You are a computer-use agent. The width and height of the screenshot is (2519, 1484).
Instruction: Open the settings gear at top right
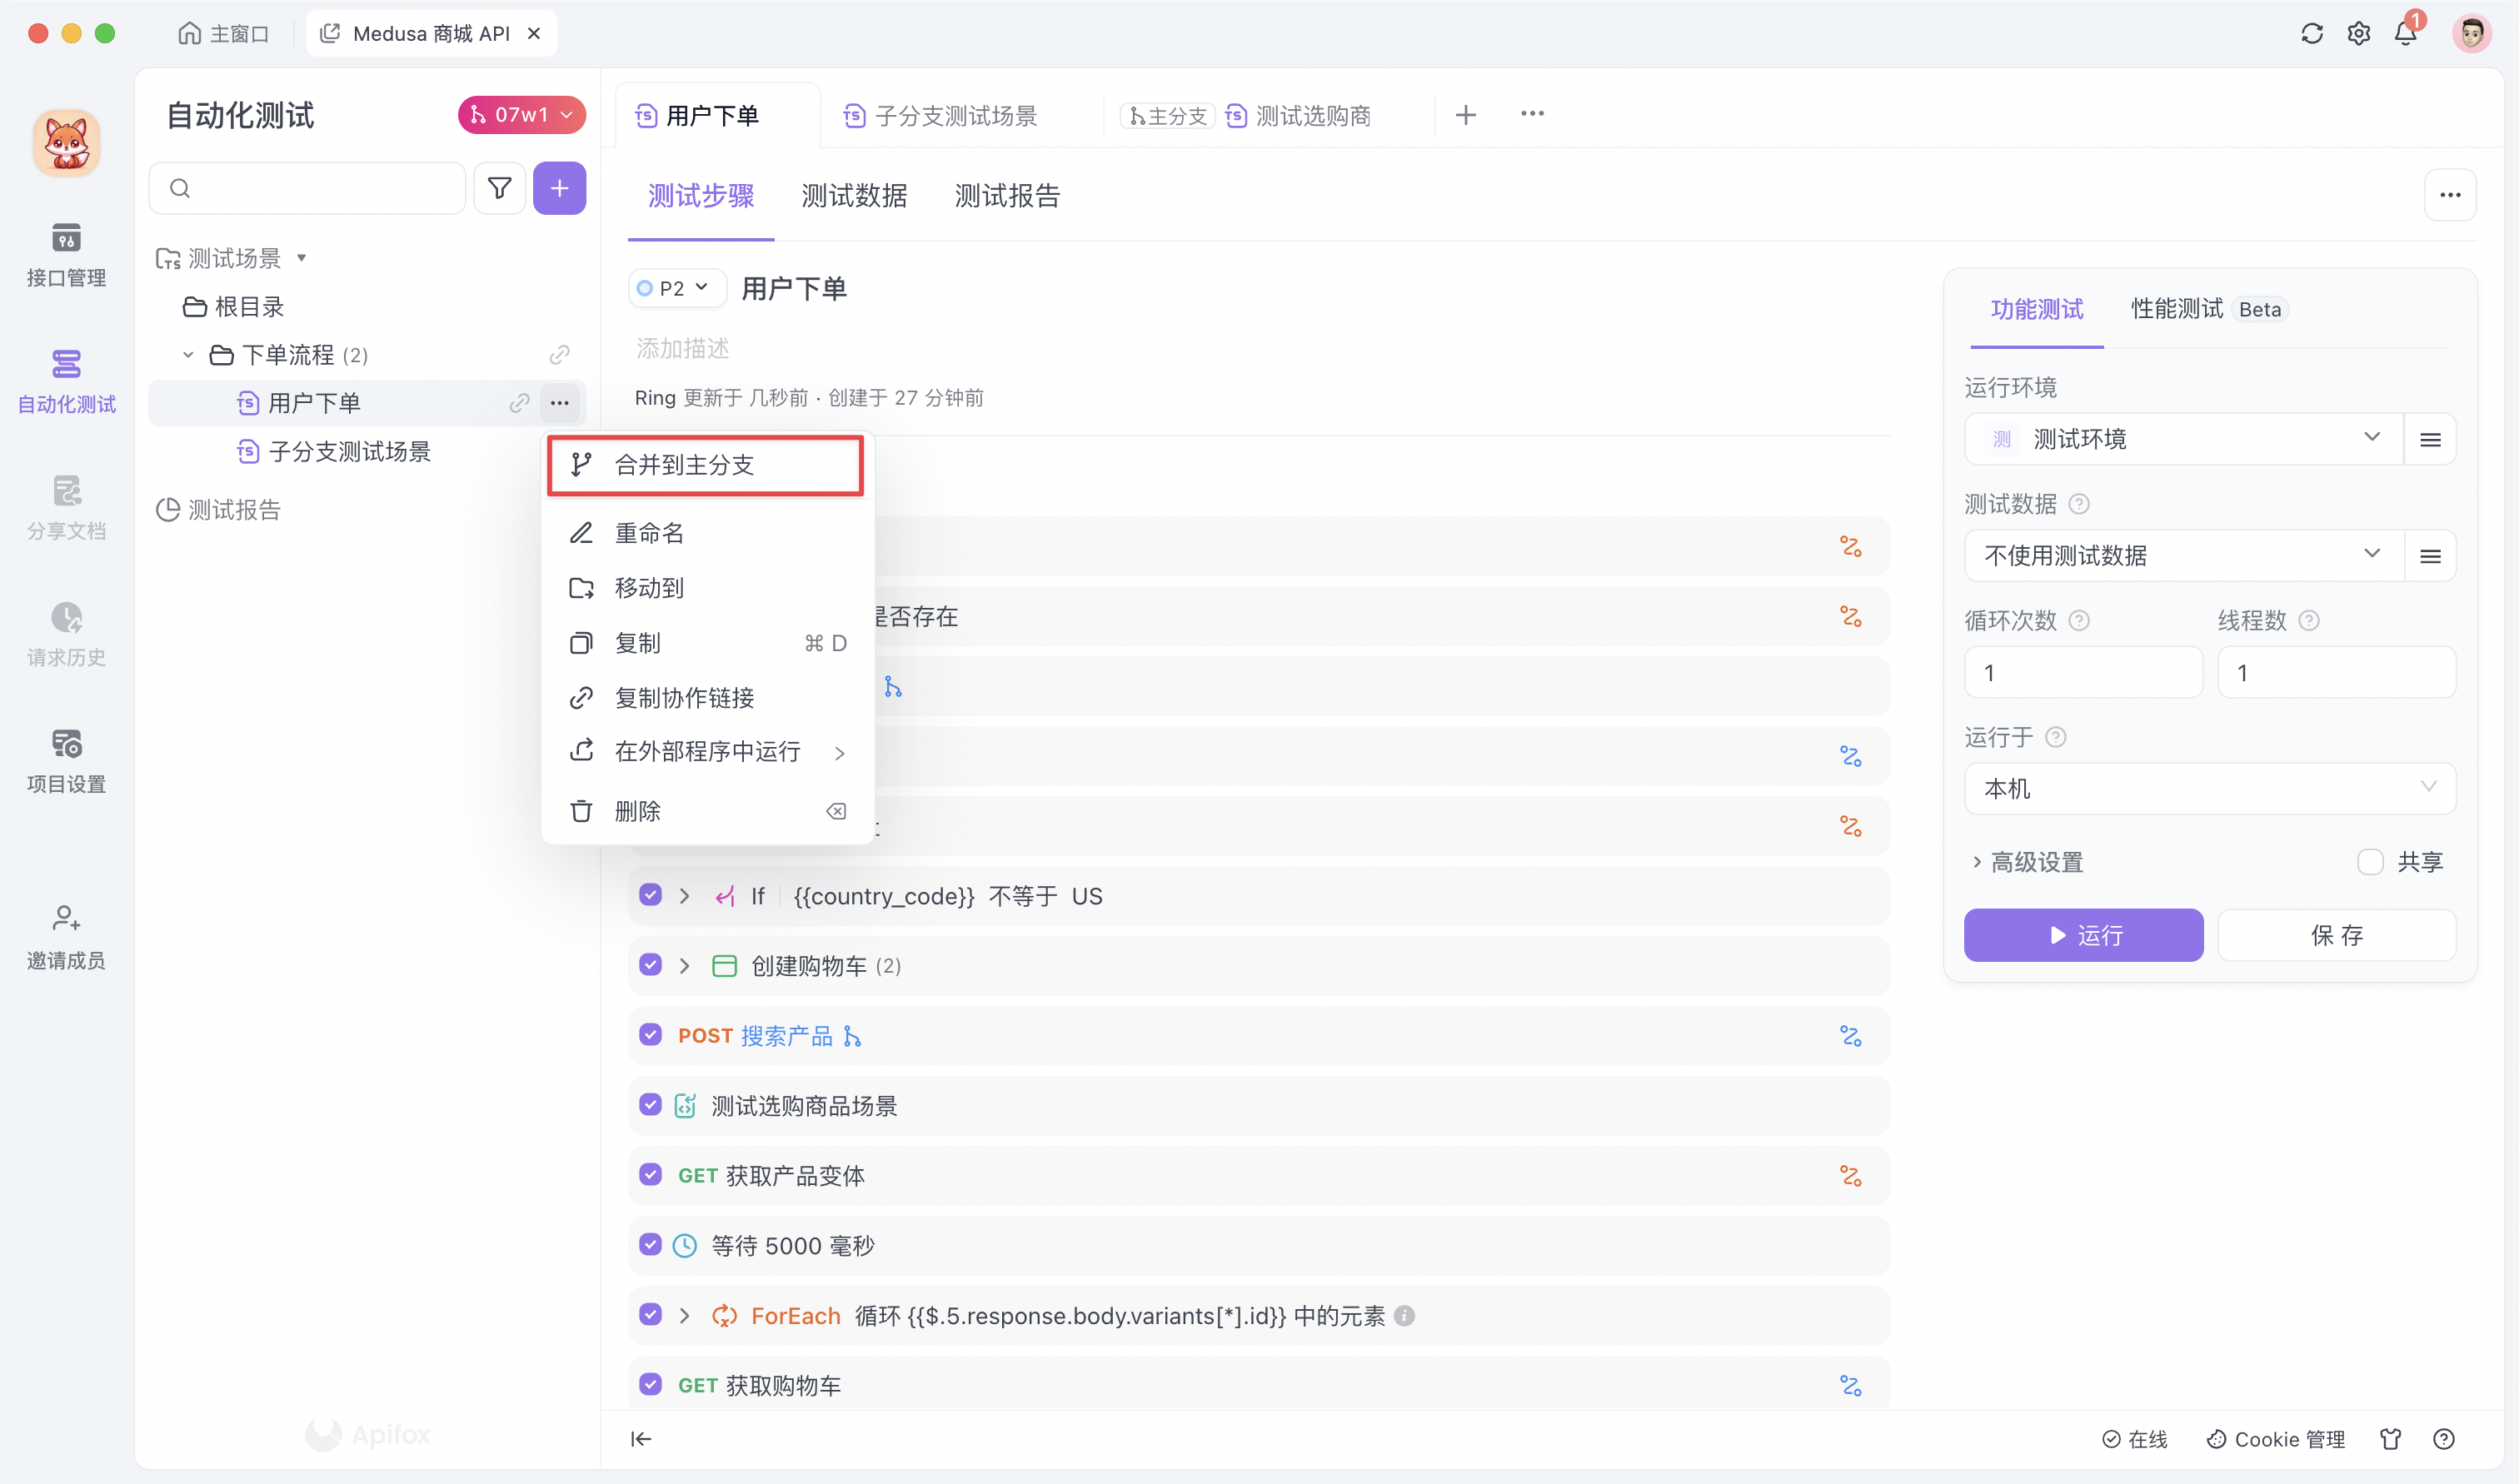pos(2358,33)
